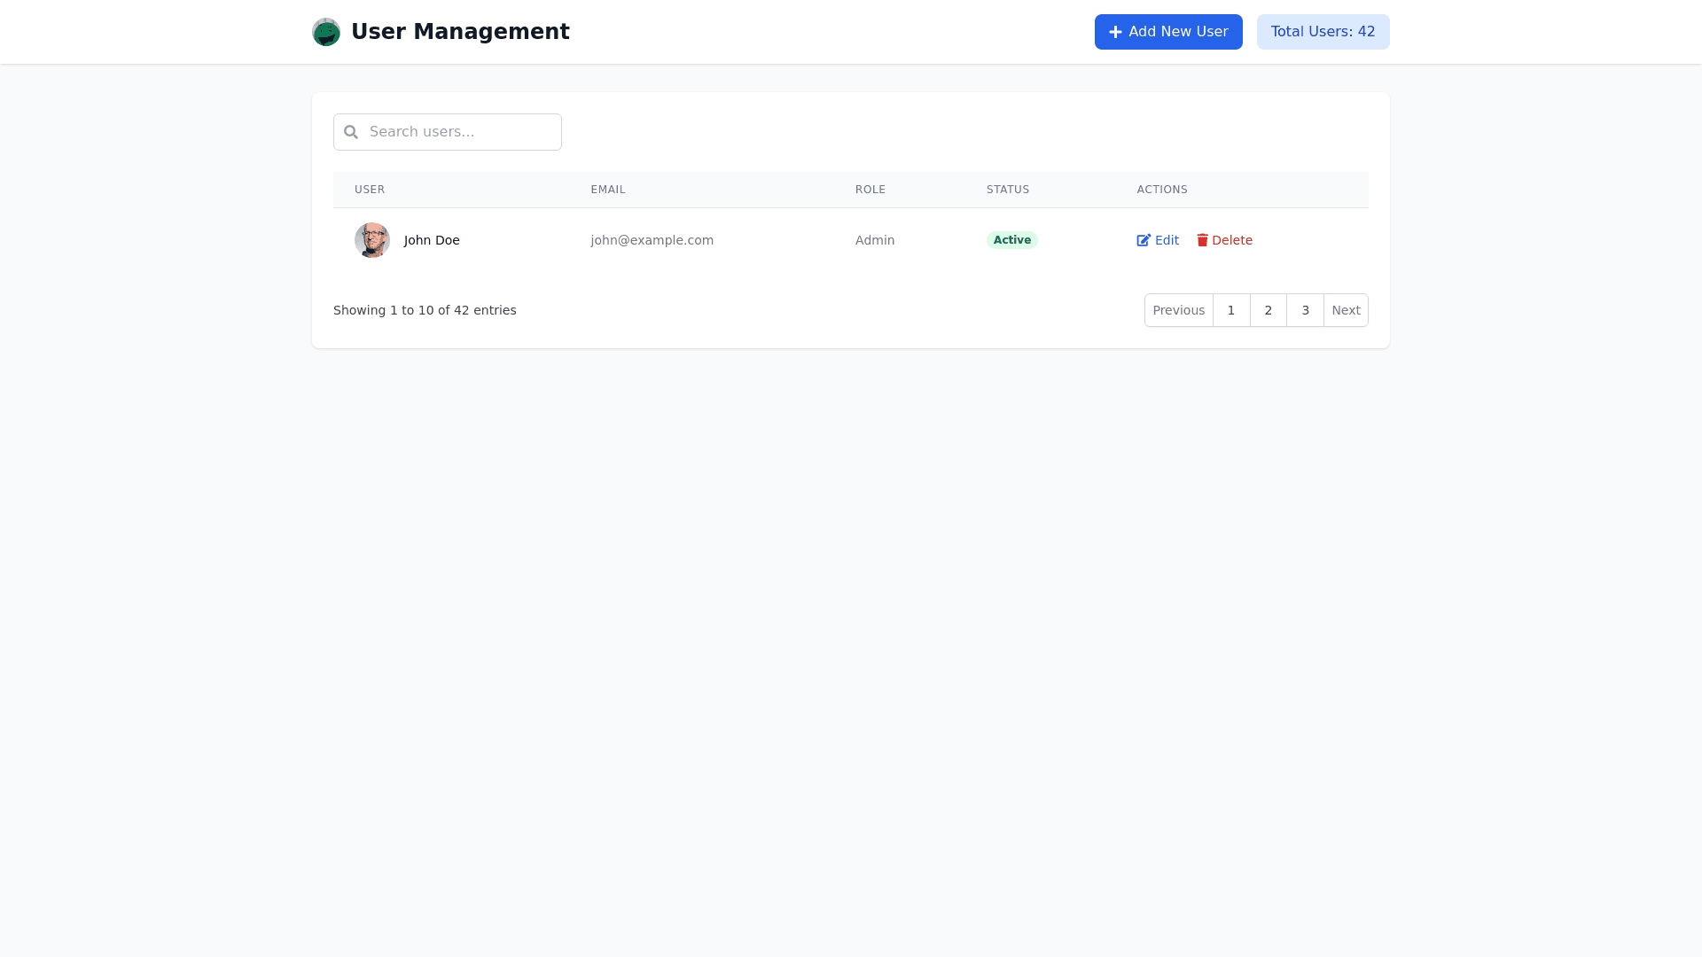
Task: Go to pagination page 2
Action: tap(1268, 310)
